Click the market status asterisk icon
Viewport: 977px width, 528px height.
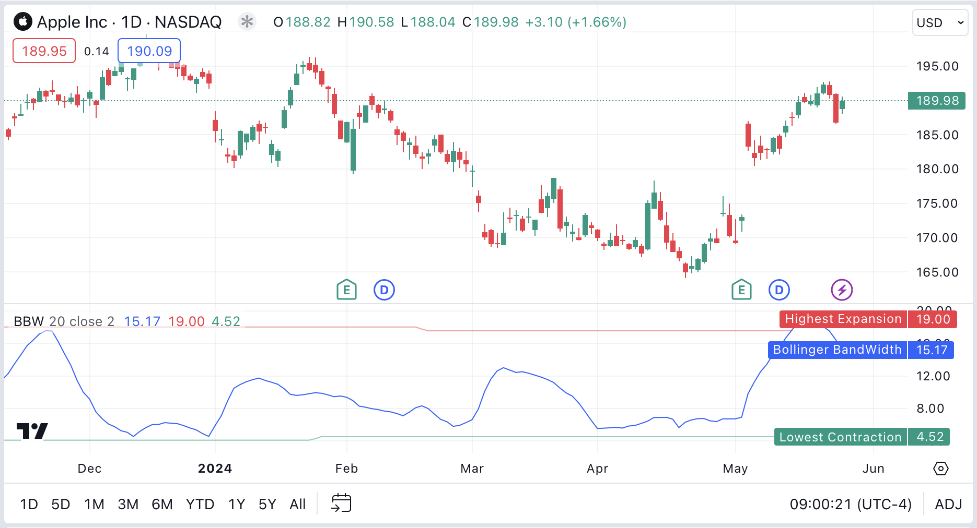coord(247,22)
